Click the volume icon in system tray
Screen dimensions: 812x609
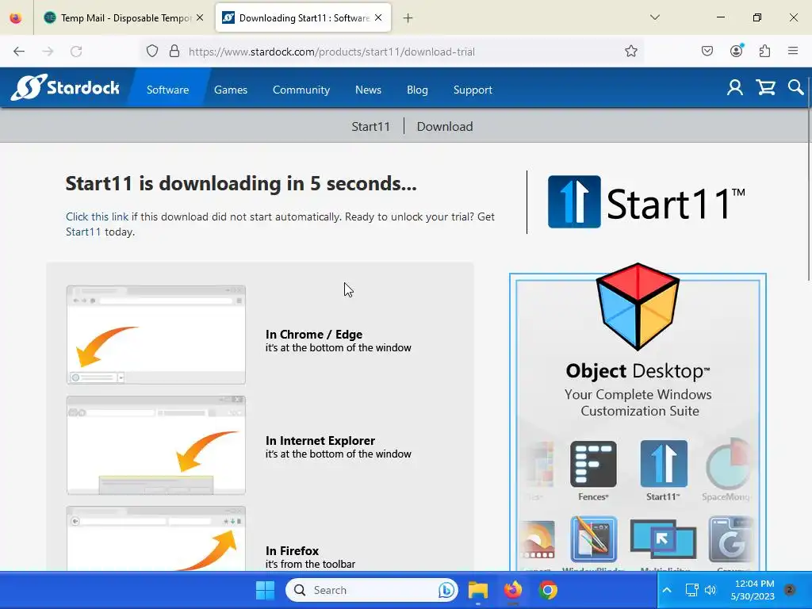(710, 590)
